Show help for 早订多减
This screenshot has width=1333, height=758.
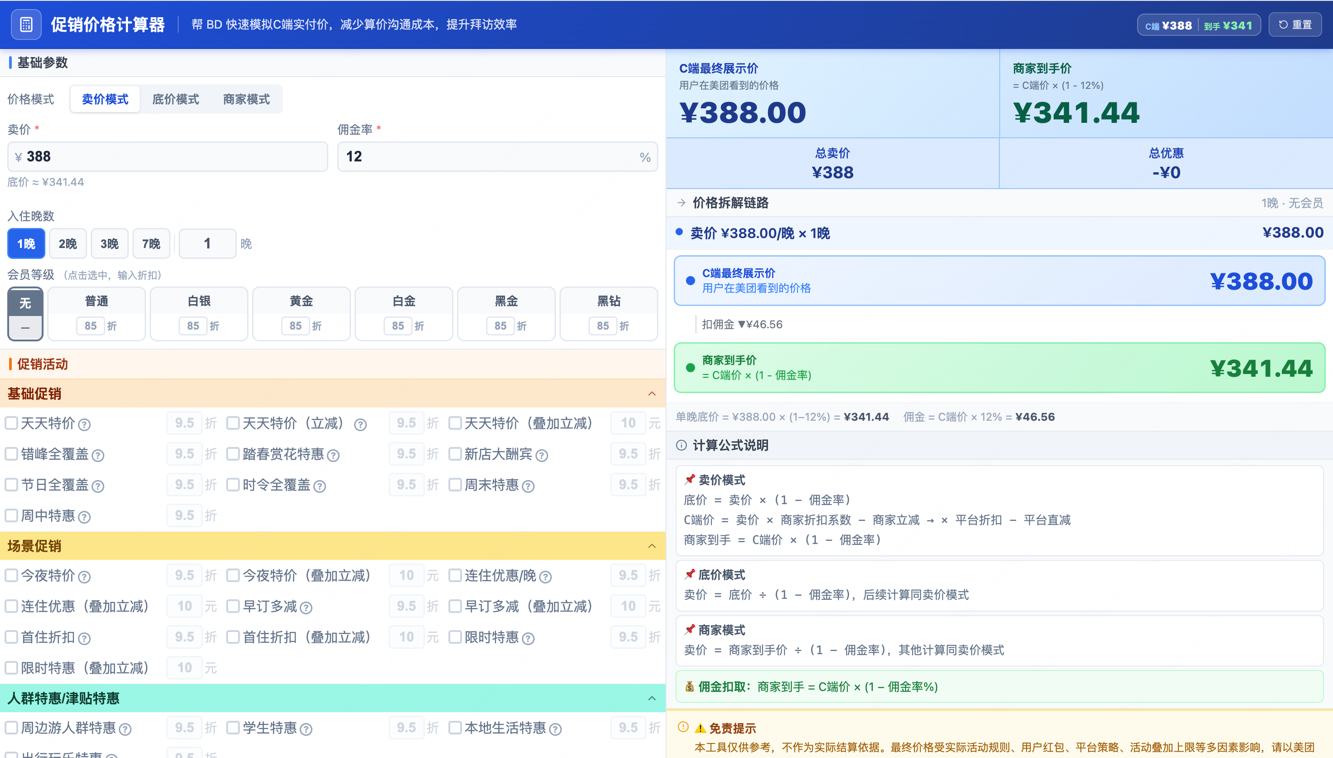[x=306, y=607]
